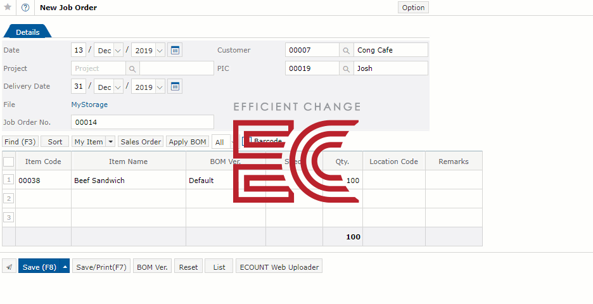Click the Job Order No. field 00014
593x304 pixels.
143,122
